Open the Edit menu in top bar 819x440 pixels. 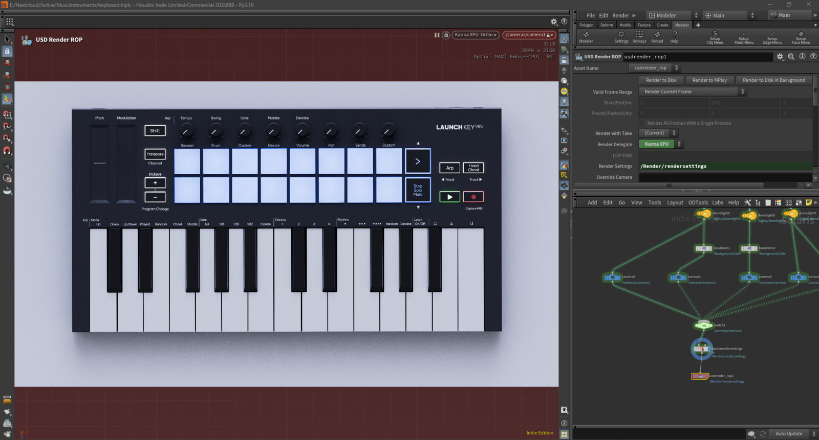[x=604, y=15]
